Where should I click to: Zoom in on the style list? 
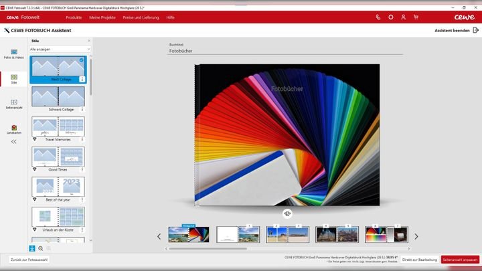(40, 248)
